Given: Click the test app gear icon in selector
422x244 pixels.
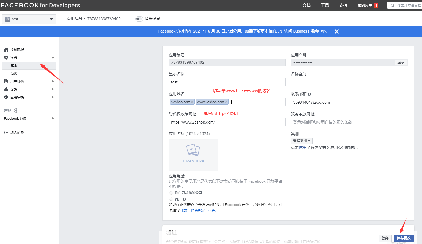Looking at the screenshot, I should click(x=8, y=19).
